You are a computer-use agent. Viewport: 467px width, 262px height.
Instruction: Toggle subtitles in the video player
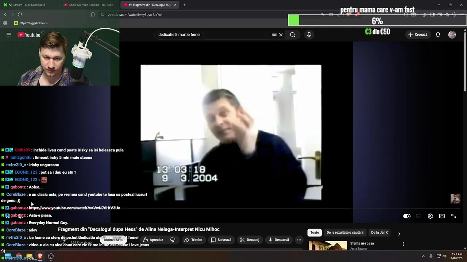[x=418, y=216]
